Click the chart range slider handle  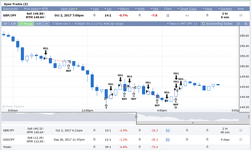(x=137, y=117)
